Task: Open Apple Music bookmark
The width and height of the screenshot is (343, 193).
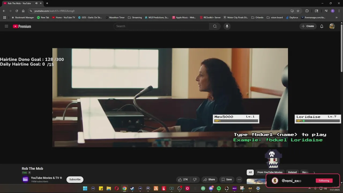Action: pyautogui.click(x=184, y=17)
